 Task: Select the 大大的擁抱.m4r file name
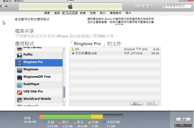[x=86, y=53]
